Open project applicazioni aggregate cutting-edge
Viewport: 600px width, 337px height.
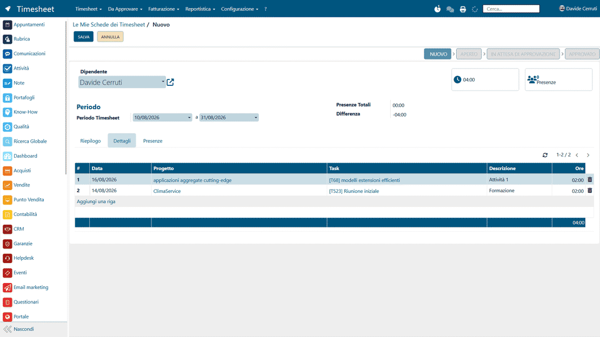click(x=192, y=180)
